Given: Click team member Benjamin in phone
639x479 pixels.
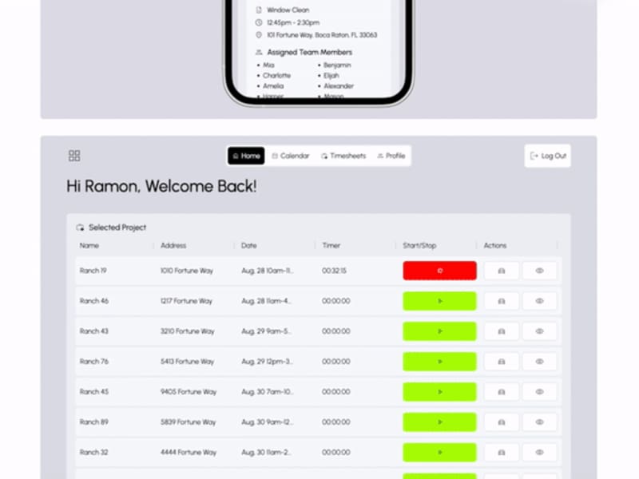Looking at the screenshot, I should [337, 65].
